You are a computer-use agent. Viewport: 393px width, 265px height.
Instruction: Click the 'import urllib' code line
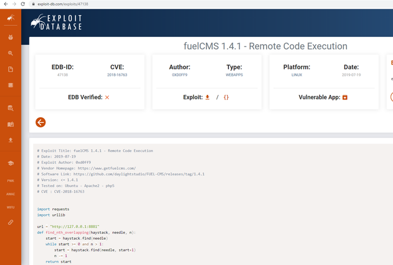point(51,215)
